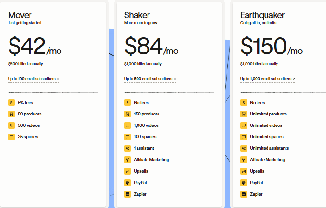Click the $84/mo Shaker price
This screenshot has height=208, width=326.
151,46
